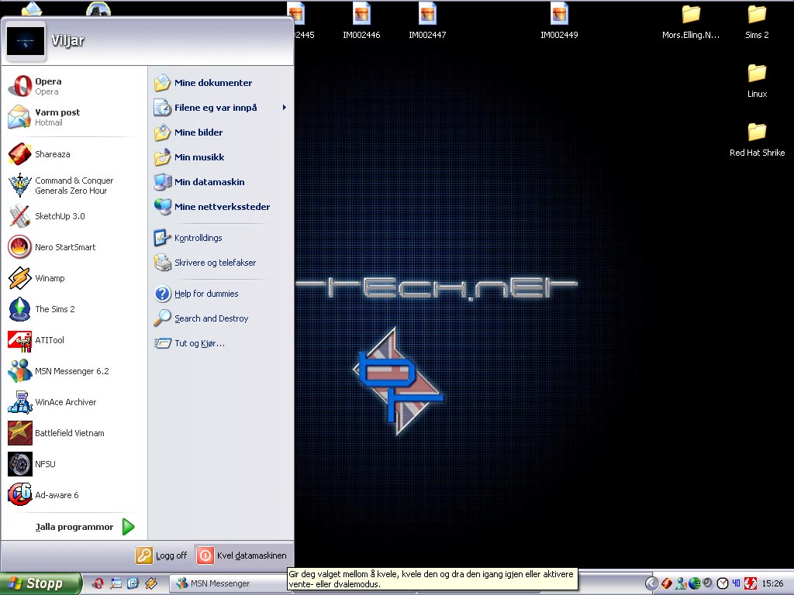Open Winamp player
Screen dimensions: 794x595
(x=74, y=278)
